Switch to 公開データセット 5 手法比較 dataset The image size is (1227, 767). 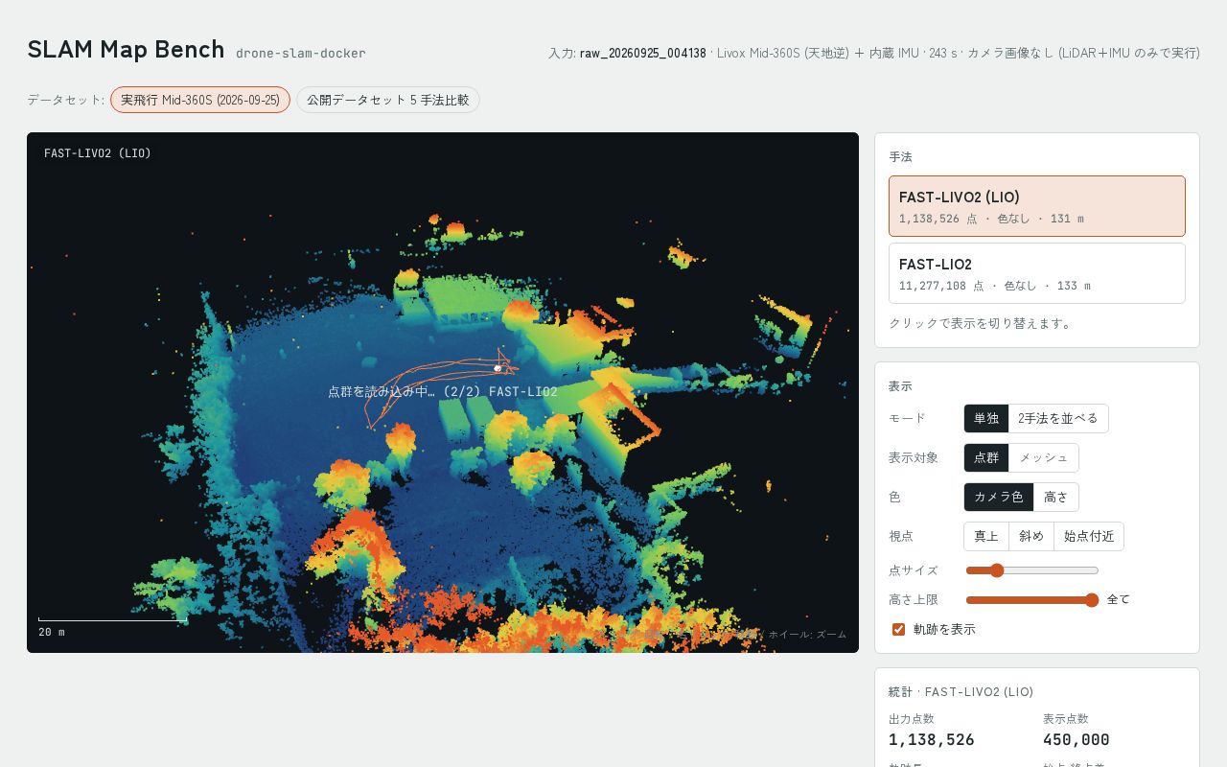[x=388, y=100]
